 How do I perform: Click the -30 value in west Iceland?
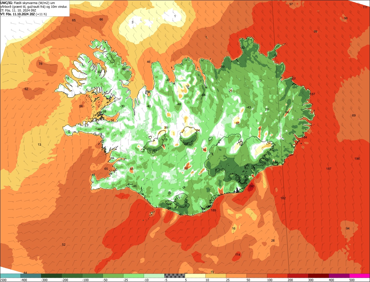[x=122, y=106]
